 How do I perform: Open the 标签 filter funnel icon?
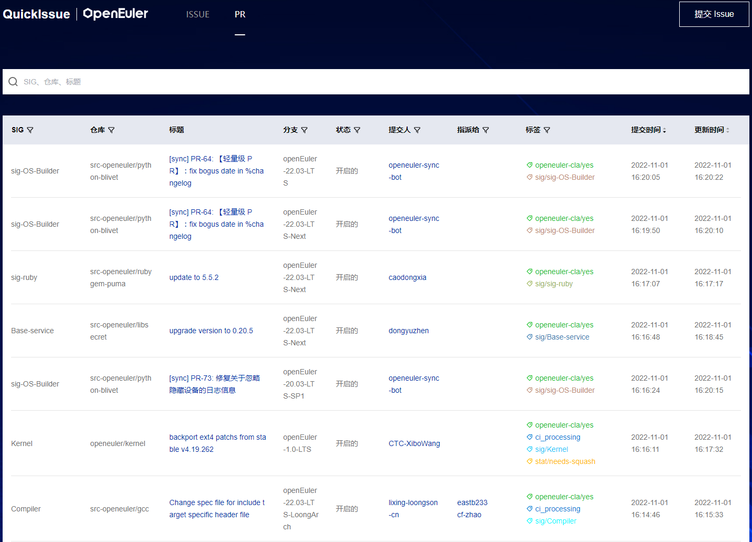(x=547, y=130)
